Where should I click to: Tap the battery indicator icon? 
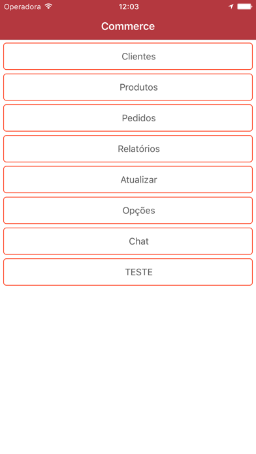click(x=244, y=7)
